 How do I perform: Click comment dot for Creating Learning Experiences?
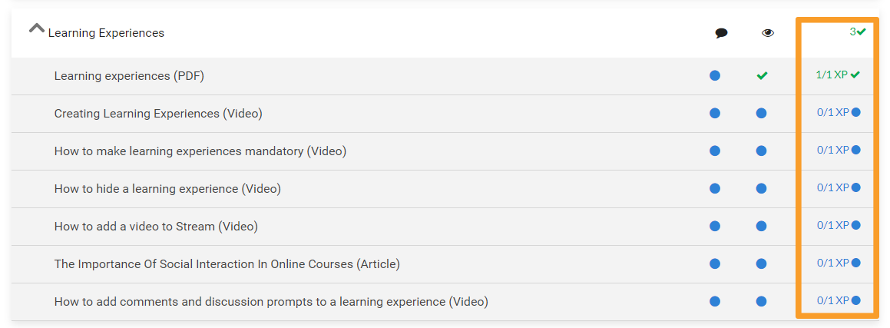(715, 113)
